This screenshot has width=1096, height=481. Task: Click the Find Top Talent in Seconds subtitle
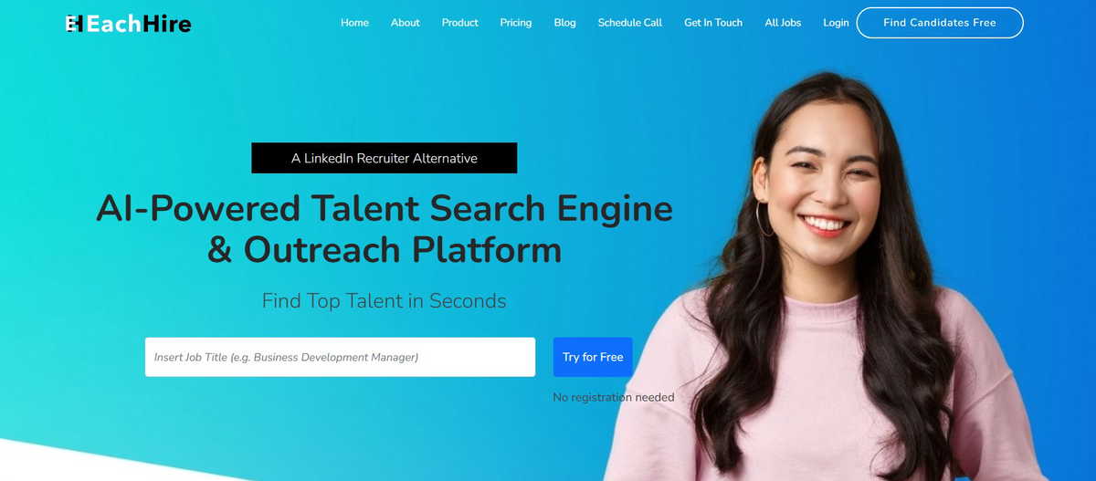[x=385, y=300]
